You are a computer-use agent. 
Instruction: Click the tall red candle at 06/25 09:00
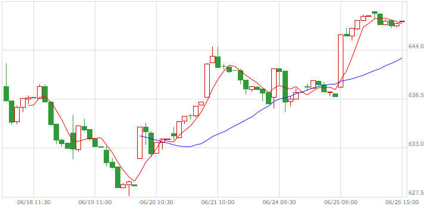pos(340,61)
